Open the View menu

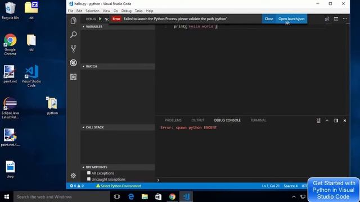tap(106, 11)
